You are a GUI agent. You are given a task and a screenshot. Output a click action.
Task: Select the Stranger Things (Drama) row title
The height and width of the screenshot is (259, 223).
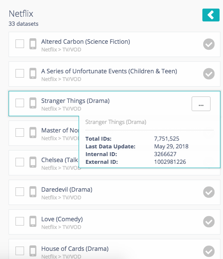(75, 101)
